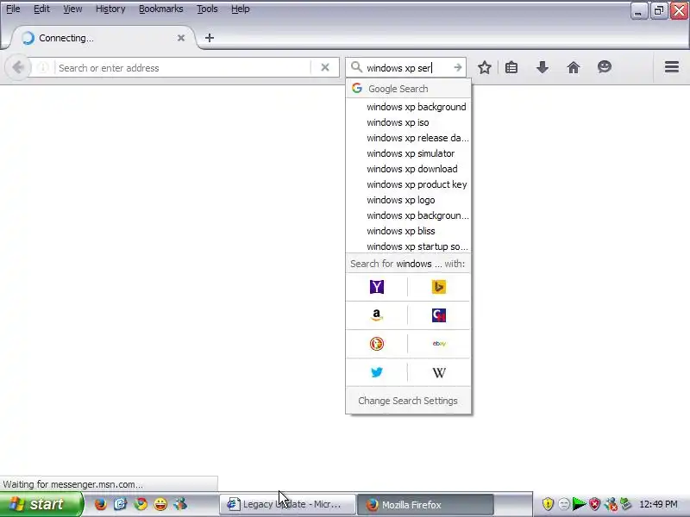Choose suggestion windows xp download
This screenshot has width=690, height=517.
click(x=408, y=169)
